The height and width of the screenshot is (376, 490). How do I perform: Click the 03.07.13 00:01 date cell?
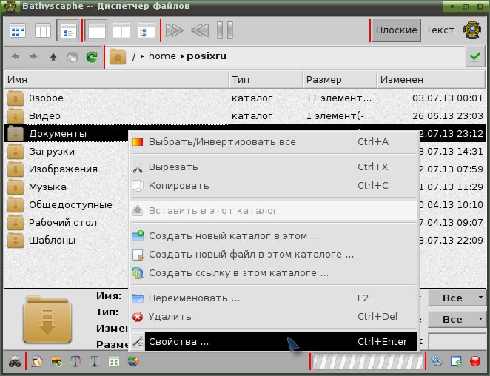(448, 98)
